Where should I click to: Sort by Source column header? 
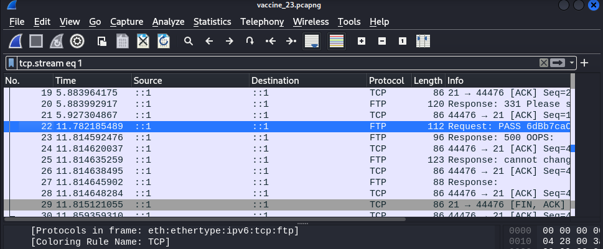(x=190, y=81)
